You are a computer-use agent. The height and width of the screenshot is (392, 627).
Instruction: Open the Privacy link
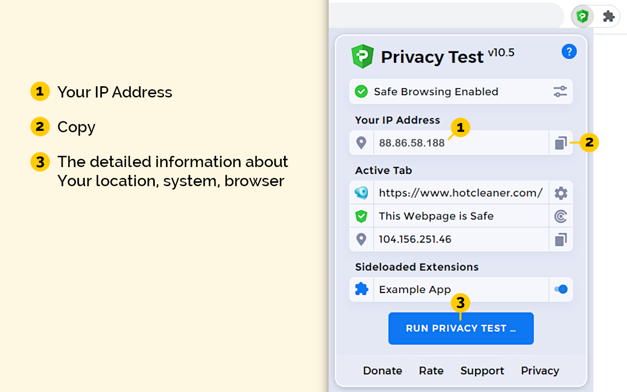tap(540, 371)
